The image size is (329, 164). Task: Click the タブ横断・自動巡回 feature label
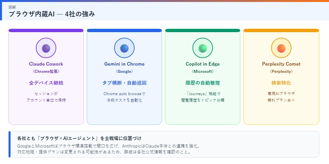(124, 83)
